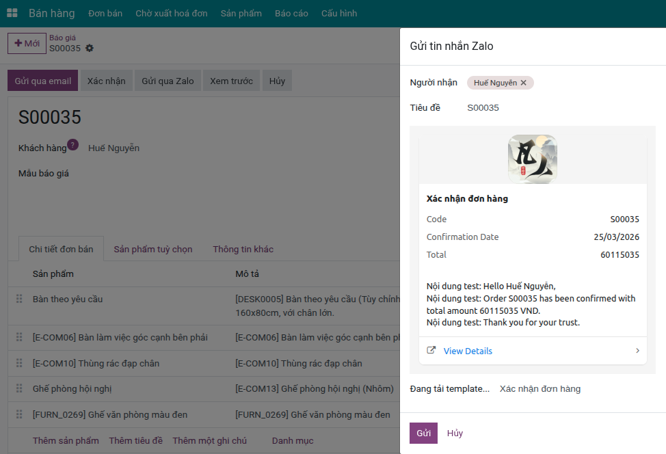
Task: Click the Sản phẩm column header
Action: pos(53,273)
